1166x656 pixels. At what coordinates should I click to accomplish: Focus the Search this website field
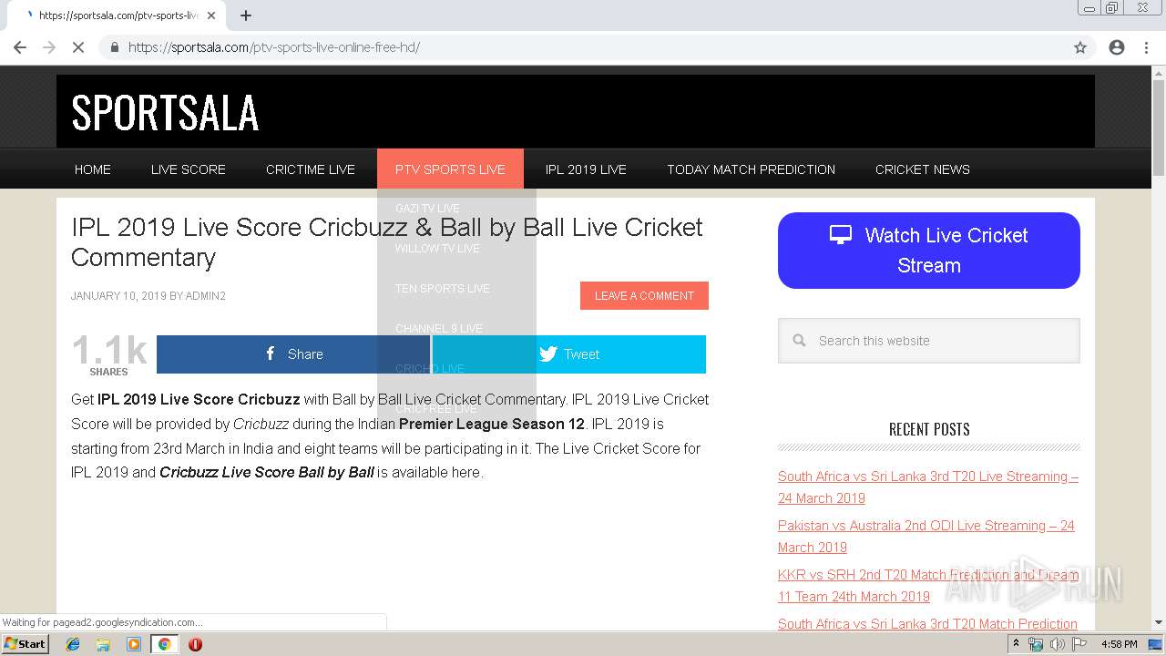pos(929,341)
